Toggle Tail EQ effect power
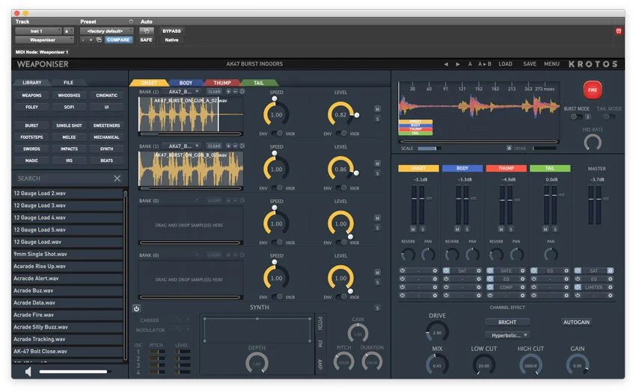Viewport: 636px width, 392px height. point(533,270)
